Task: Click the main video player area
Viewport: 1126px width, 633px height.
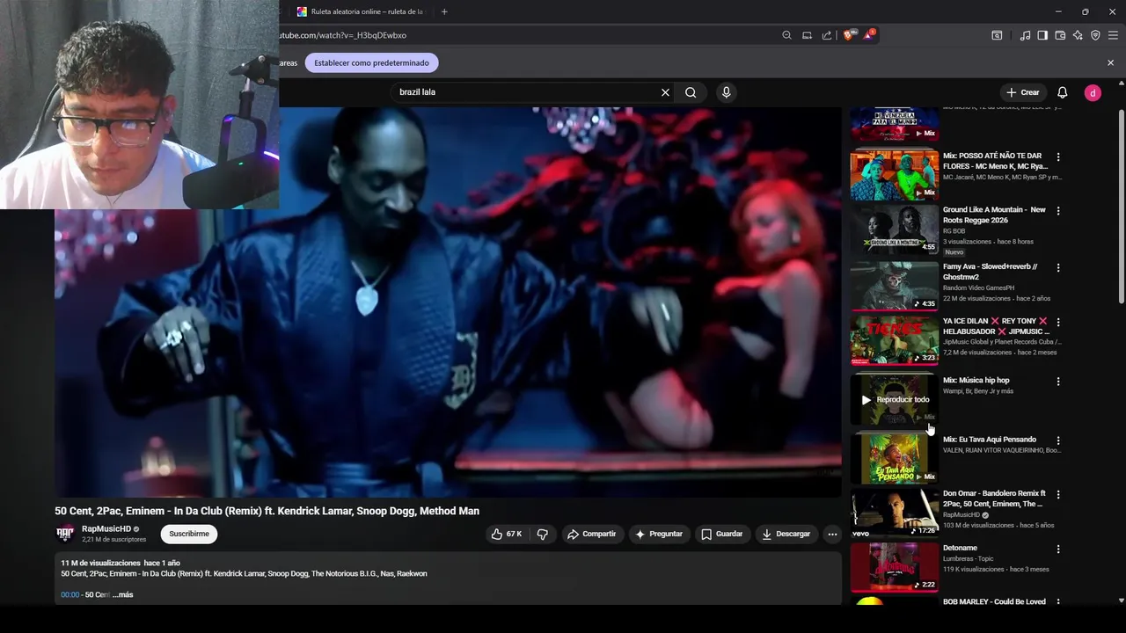Action: coord(448,302)
